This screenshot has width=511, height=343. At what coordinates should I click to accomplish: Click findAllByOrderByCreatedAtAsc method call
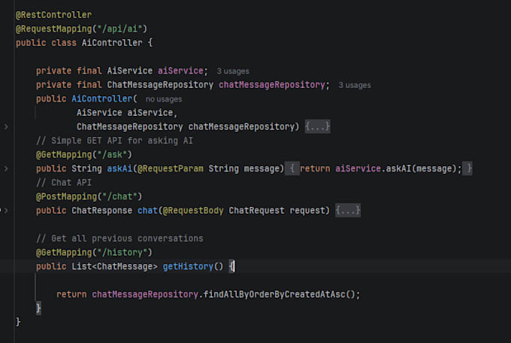[x=279, y=294]
